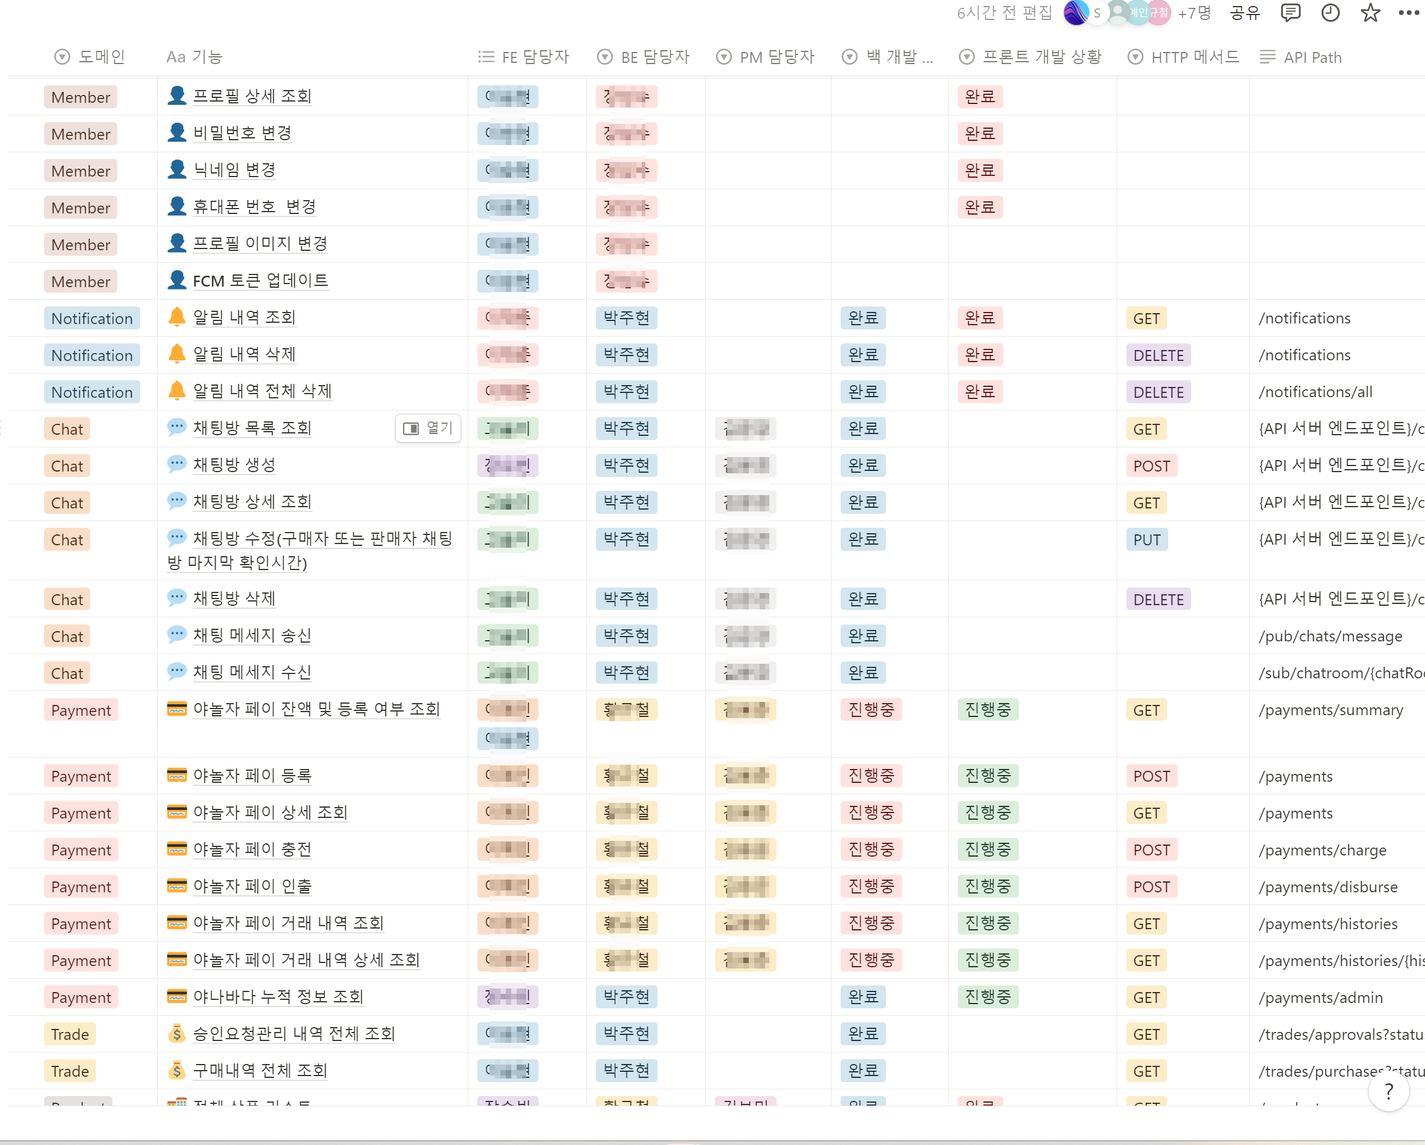Click 열기 button on 채팅방 목록 조회
This screenshot has height=1145, width=1425.
(x=428, y=429)
